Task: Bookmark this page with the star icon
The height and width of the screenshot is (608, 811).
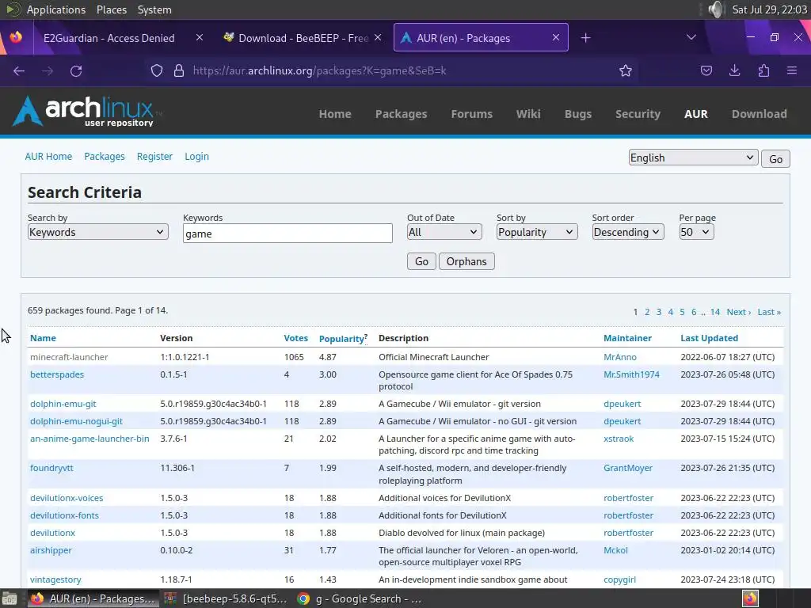Action: coord(626,70)
